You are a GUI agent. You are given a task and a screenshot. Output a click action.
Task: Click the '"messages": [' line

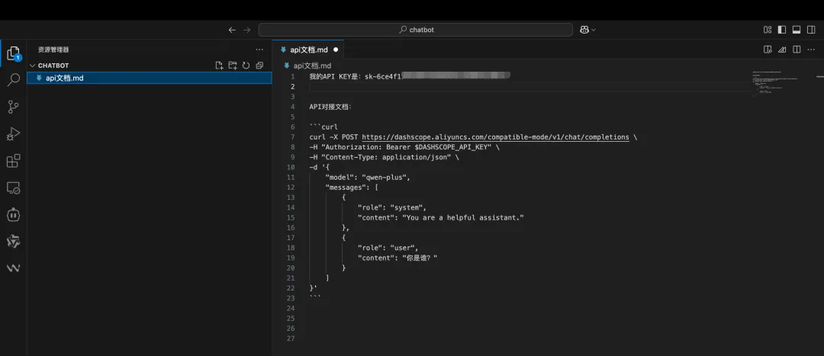click(x=352, y=188)
